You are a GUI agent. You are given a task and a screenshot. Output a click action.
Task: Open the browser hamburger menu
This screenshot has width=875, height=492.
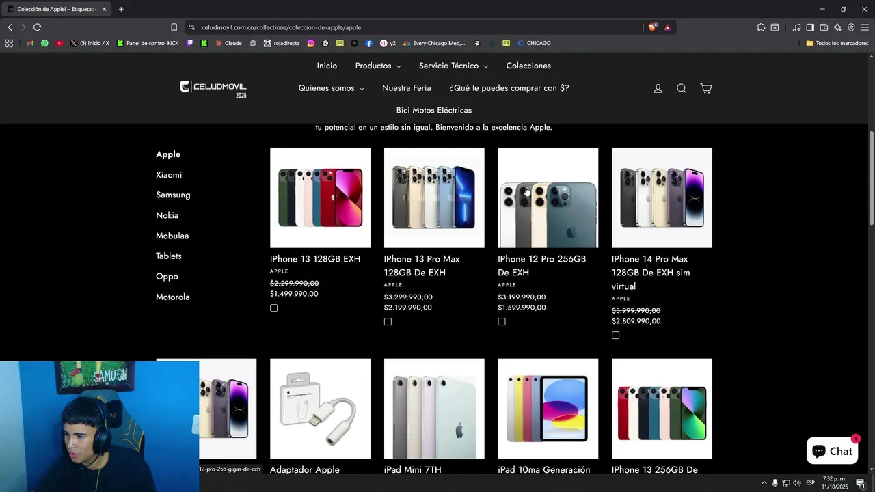click(x=865, y=27)
